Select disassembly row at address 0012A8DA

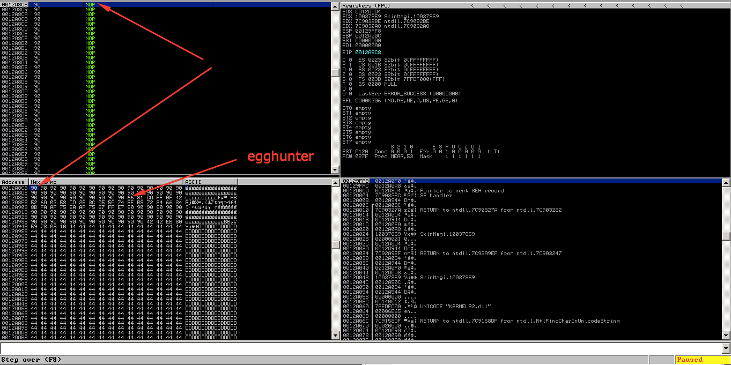pyautogui.click(x=165, y=92)
